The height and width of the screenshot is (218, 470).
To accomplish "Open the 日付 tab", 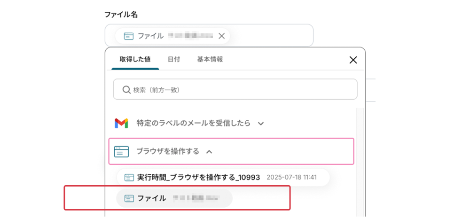I will [173, 60].
